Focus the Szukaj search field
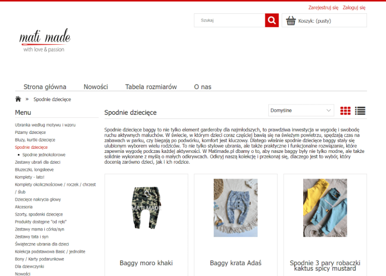Screen dimensions: 386x276 point(230,21)
